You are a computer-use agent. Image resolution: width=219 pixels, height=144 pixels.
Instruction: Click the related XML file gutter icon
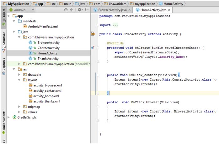point(93,34)
